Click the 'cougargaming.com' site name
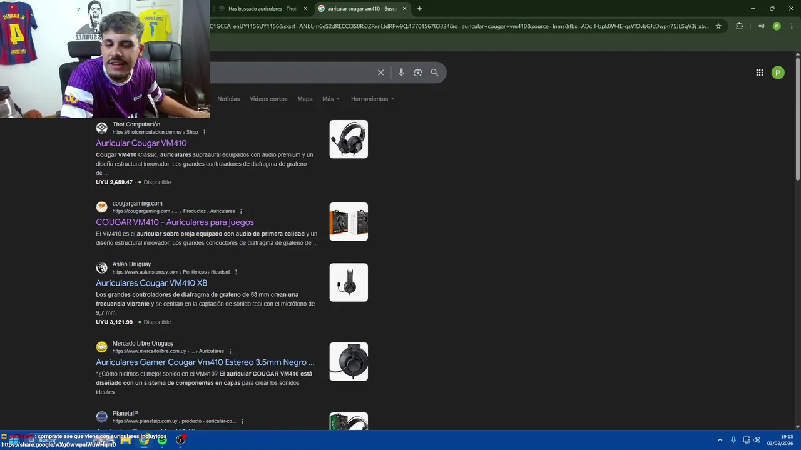 (137, 203)
